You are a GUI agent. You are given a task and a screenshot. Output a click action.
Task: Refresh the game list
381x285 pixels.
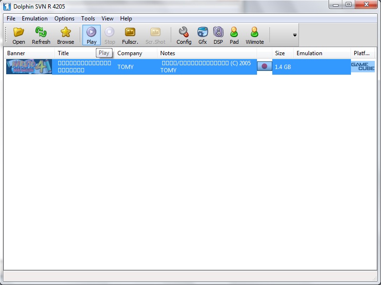[x=41, y=35]
